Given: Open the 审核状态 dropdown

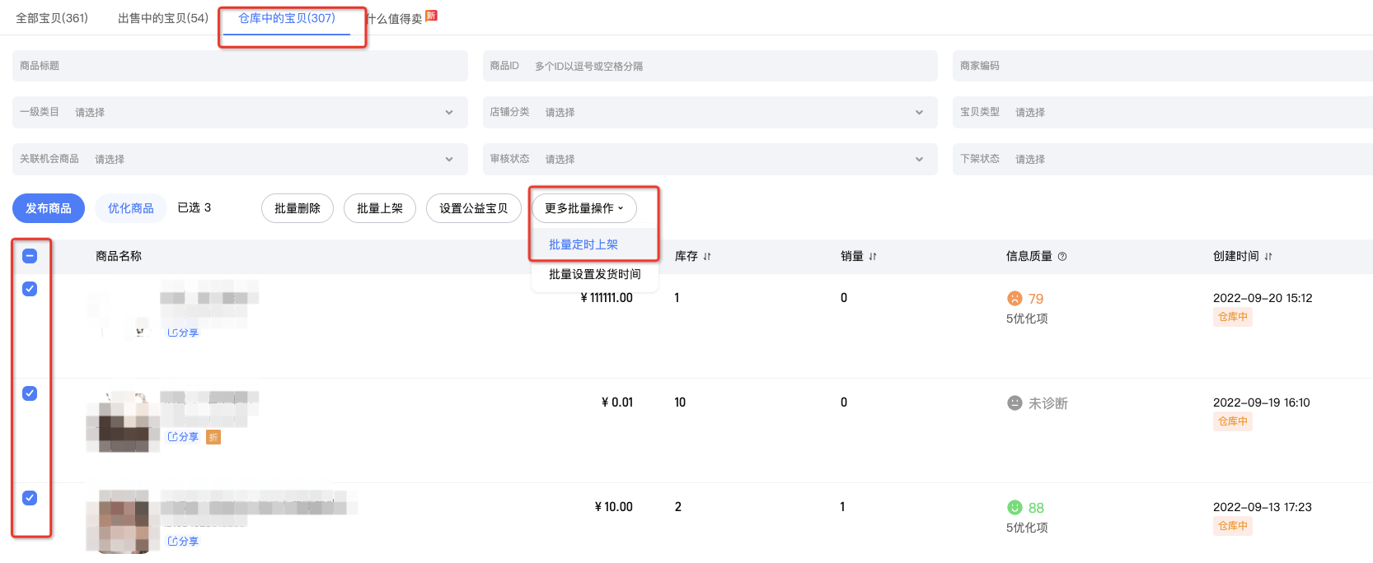Looking at the screenshot, I should point(710,159).
